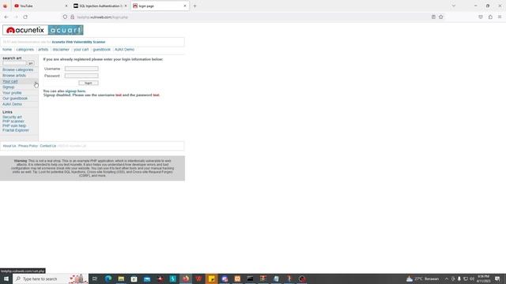
Task: Open the Mail app from the taskbar
Action: pyautogui.click(x=147, y=278)
